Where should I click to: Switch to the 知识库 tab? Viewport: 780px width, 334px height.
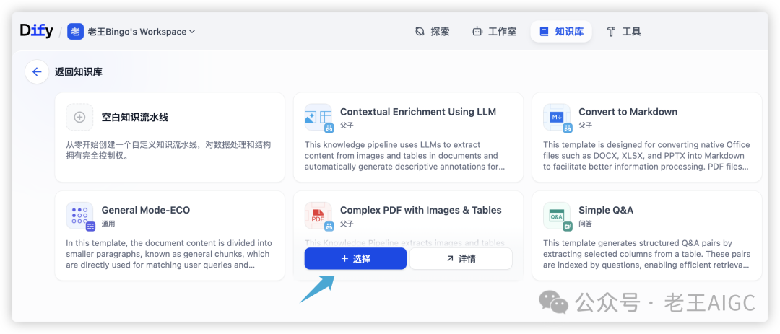point(561,31)
